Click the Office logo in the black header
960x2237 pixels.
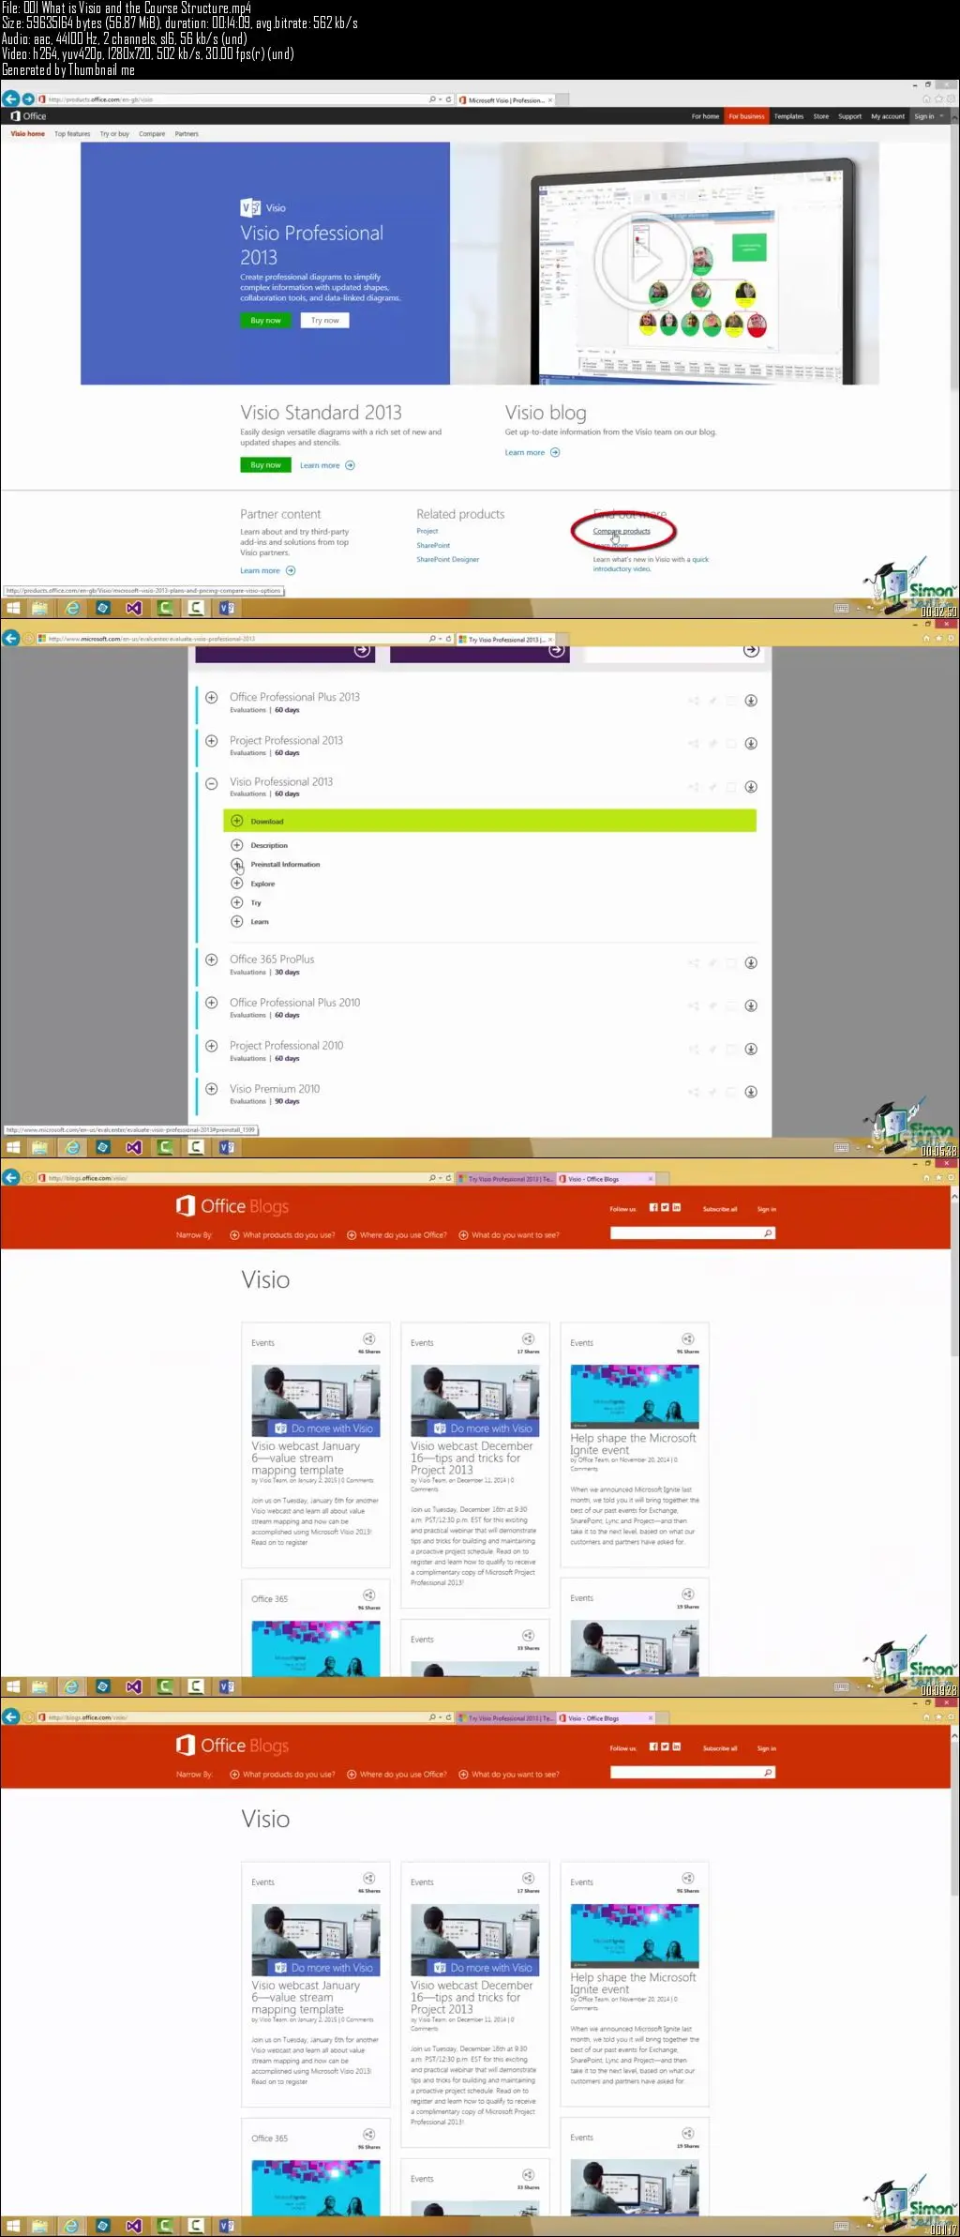click(29, 116)
